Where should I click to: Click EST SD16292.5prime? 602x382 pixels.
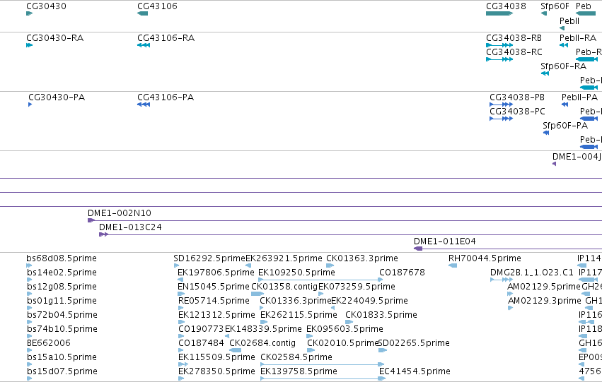209,258
